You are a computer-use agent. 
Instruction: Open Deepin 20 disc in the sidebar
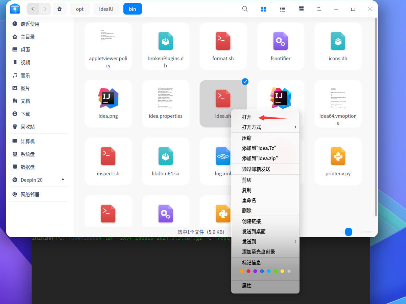coord(40,180)
